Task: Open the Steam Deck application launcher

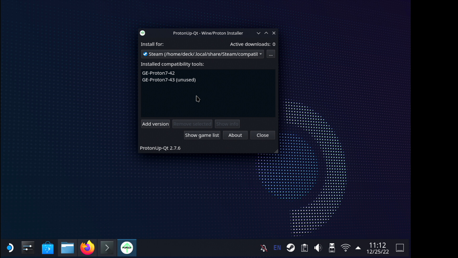Action: 10,248
